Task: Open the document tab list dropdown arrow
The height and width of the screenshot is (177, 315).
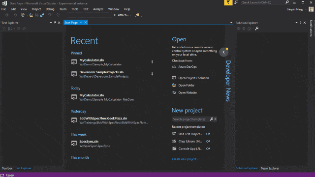Action: (231, 23)
